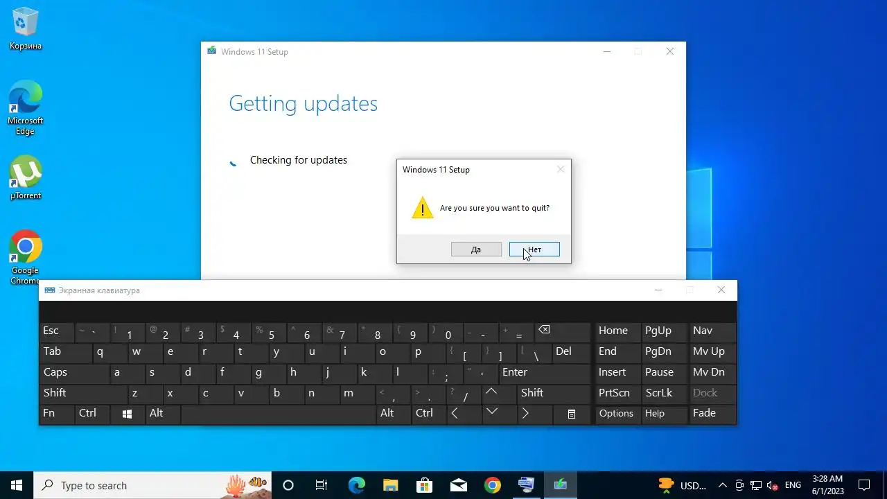Click the Mv Up key on keyboard
Image resolution: width=887 pixels, height=499 pixels.
tap(712, 353)
